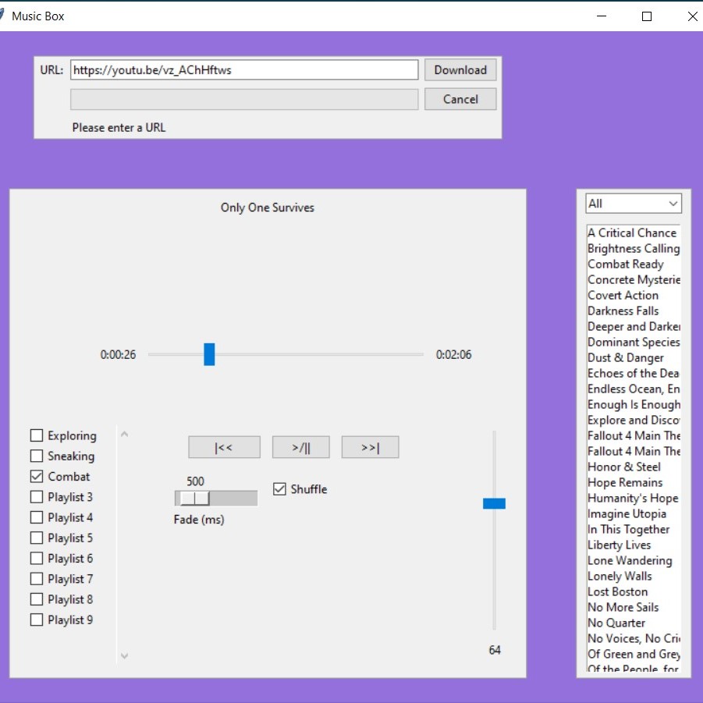Maximize the Music Box window
Viewport: 703px width, 703px height.
[646, 16]
